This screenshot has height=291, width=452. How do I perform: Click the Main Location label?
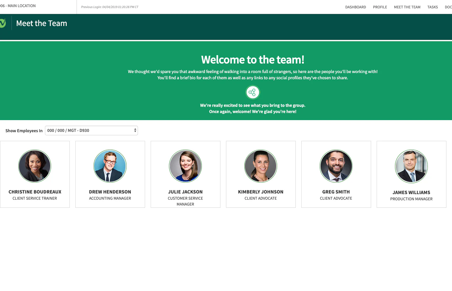tap(18, 6)
